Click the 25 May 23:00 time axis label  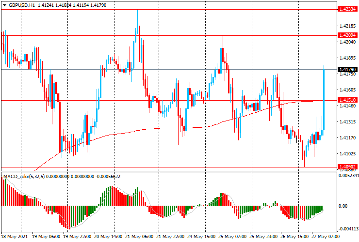pos(263,236)
